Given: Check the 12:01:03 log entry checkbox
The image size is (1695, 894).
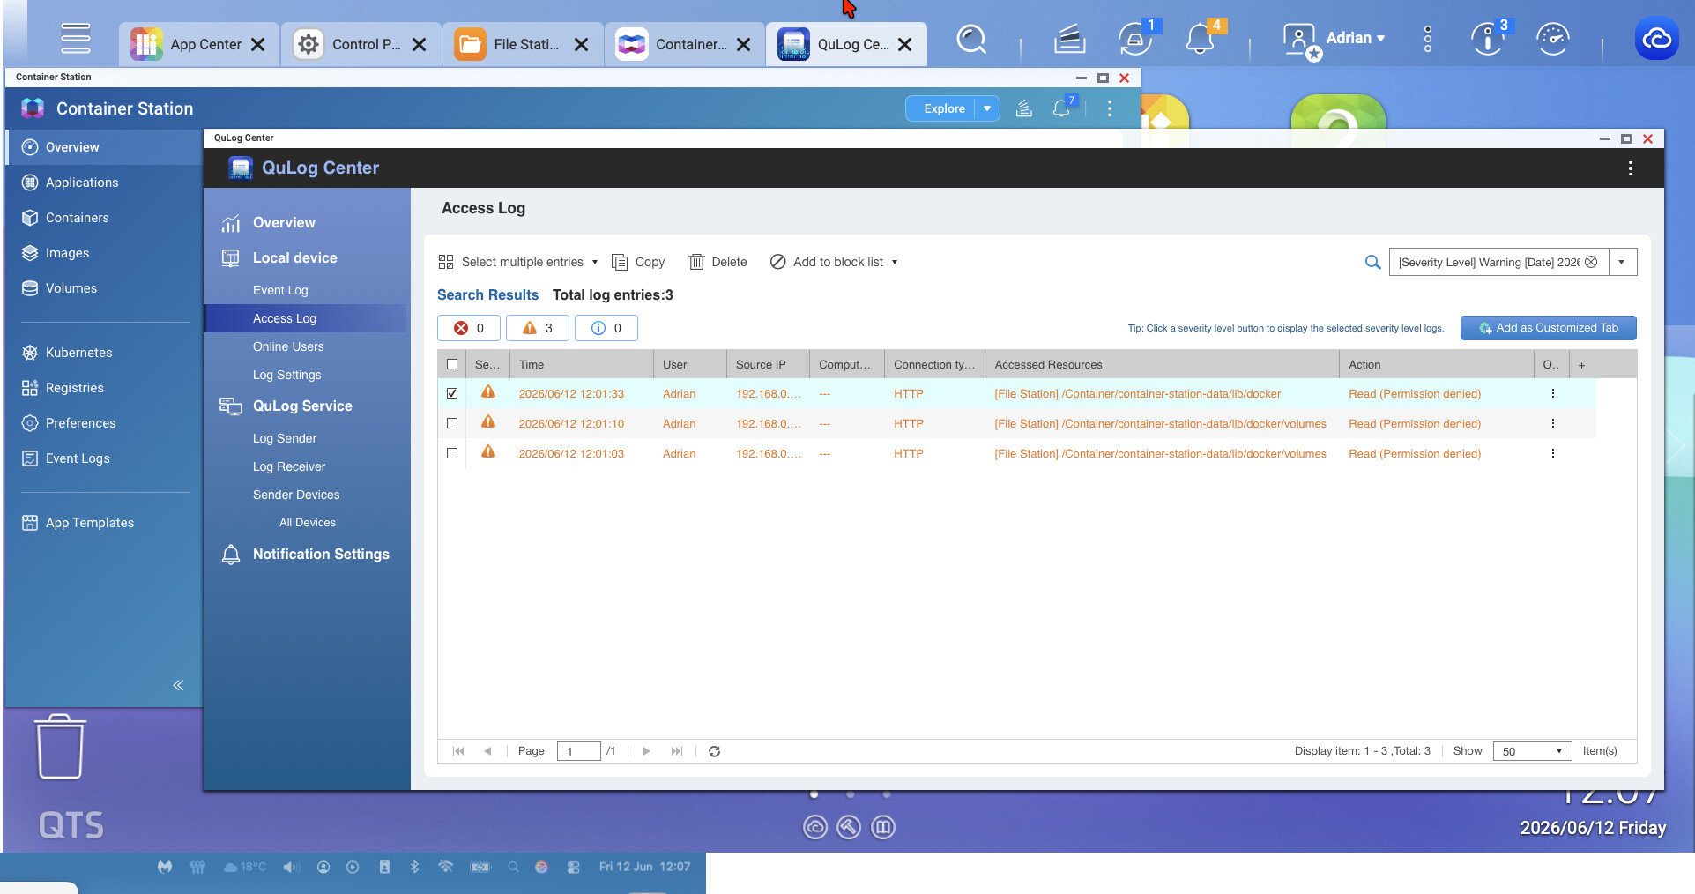Looking at the screenshot, I should pyautogui.click(x=452, y=454).
